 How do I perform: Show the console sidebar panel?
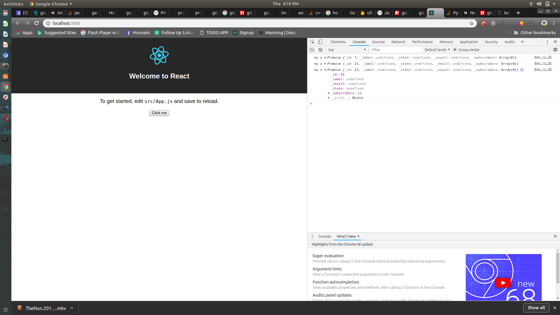pyautogui.click(x=312, y=50)
